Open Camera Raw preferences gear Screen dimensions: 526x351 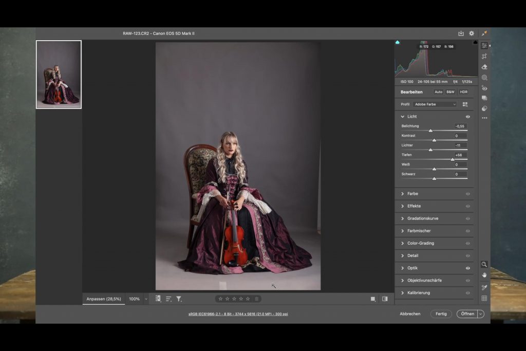pyautogui.click(x=472, y=33)
